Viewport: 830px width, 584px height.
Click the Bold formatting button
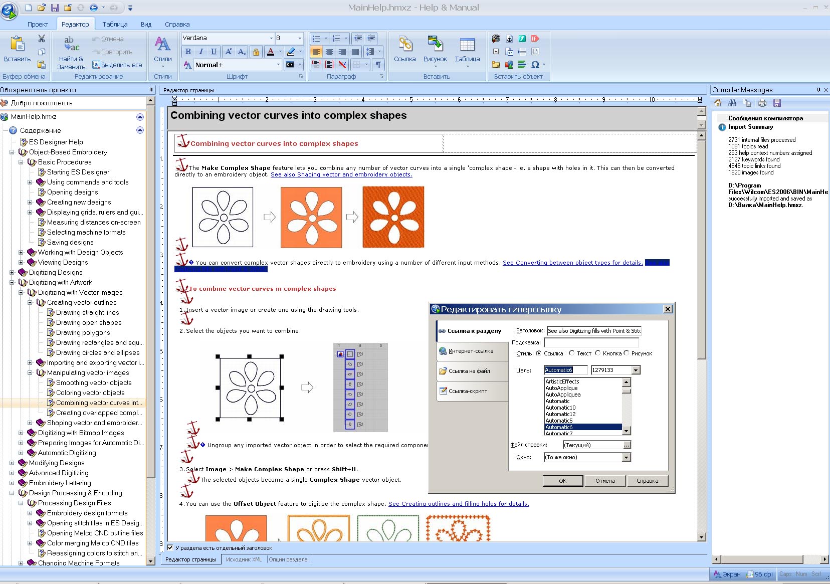(x=188, y=52)
